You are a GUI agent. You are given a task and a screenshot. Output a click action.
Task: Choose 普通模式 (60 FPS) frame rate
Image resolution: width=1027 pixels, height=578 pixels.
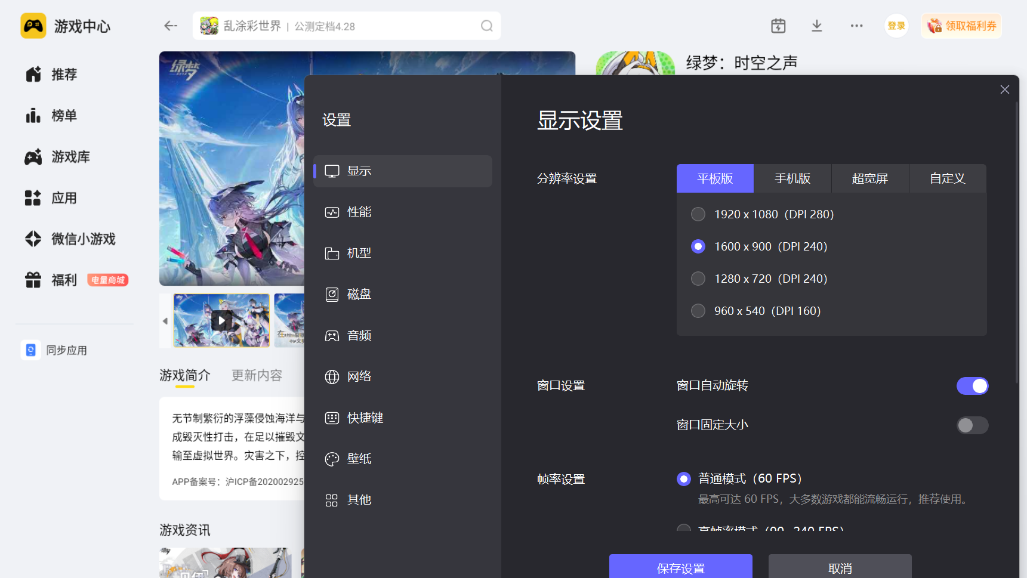pyautogui.click(x=684, y=479)
